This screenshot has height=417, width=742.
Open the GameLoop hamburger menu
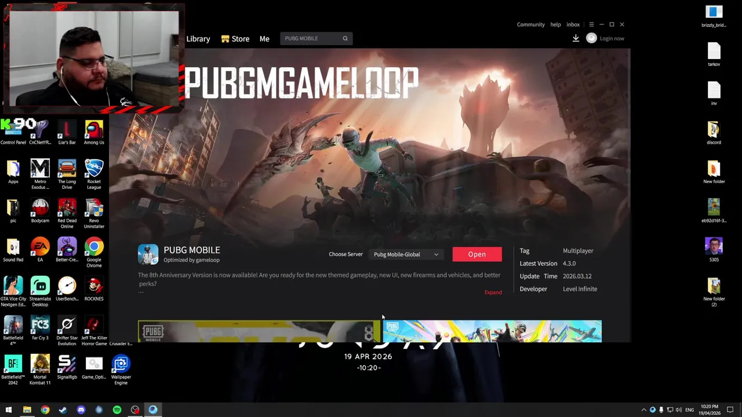point(591,24)
